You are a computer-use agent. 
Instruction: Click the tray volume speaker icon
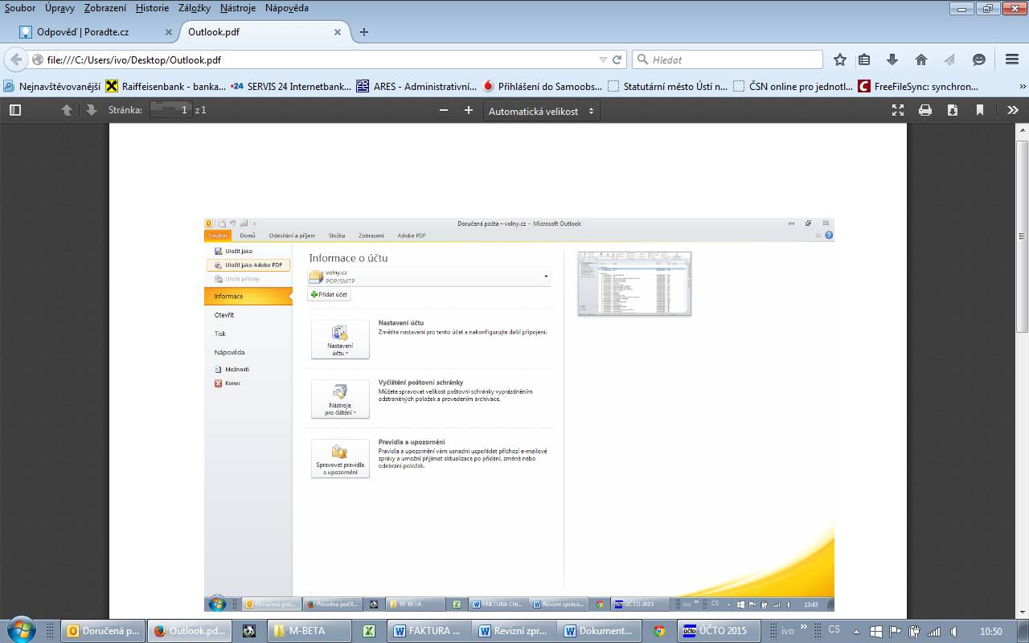[x=953, y=631]
